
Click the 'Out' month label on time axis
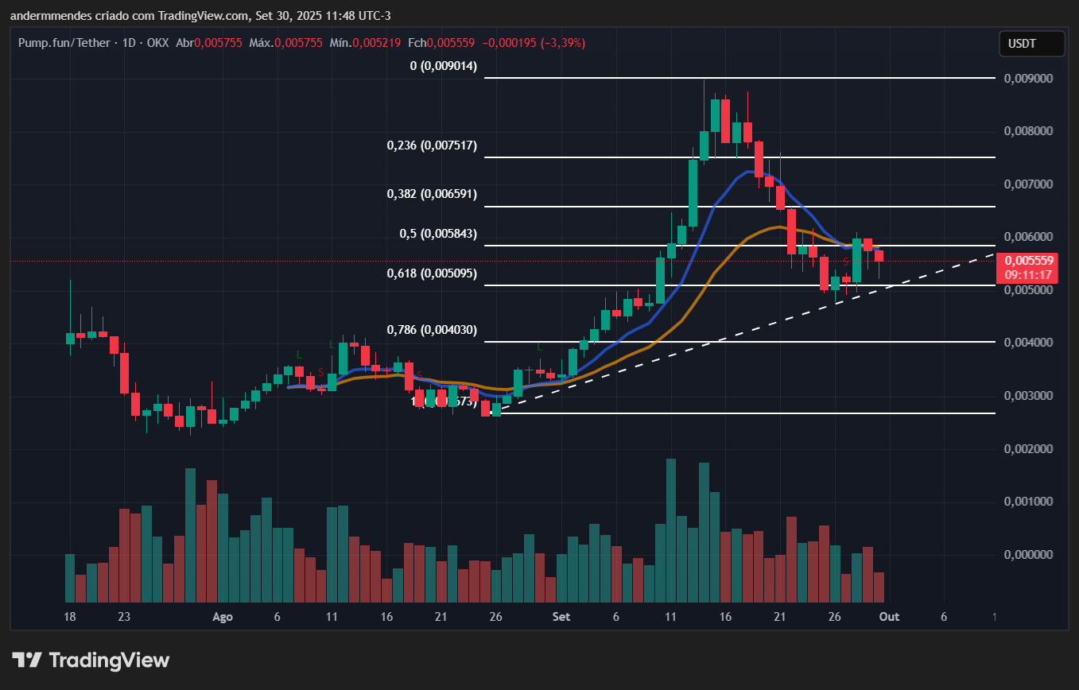(889, 617)
